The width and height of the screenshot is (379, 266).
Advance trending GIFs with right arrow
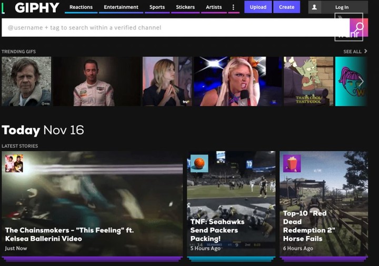361,81
